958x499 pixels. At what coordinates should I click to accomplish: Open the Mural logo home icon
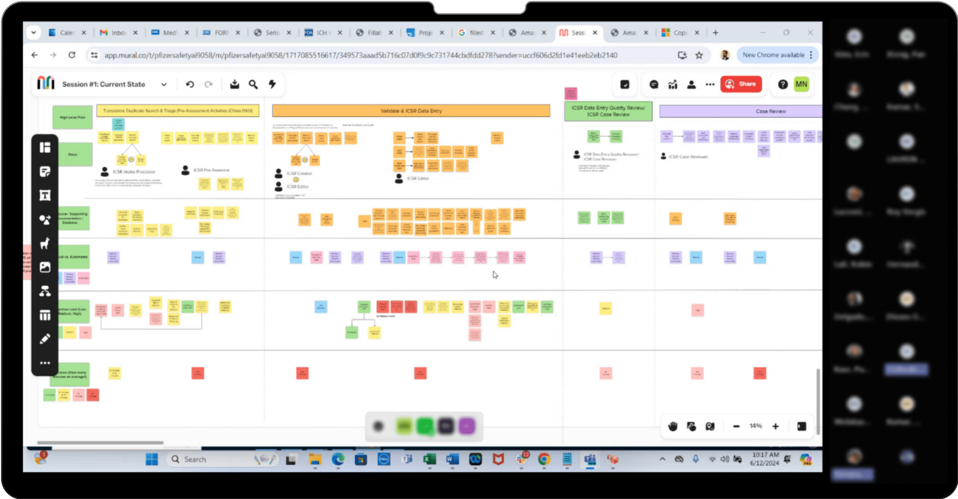point(46,83)
